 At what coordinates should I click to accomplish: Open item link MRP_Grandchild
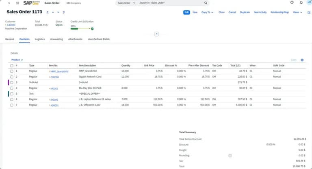(59, 71)
